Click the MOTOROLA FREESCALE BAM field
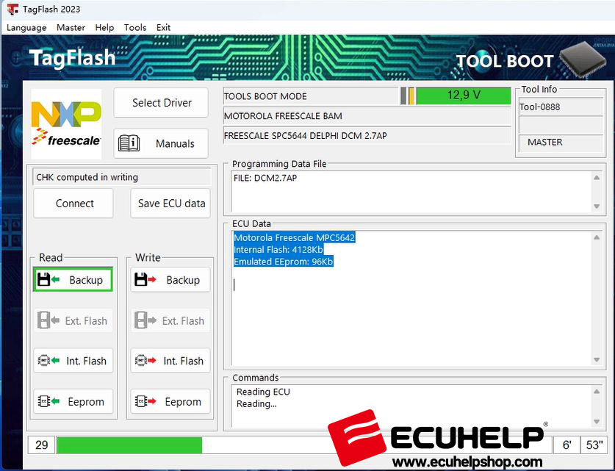Viewport: 615px width, 471px height. 367,116
